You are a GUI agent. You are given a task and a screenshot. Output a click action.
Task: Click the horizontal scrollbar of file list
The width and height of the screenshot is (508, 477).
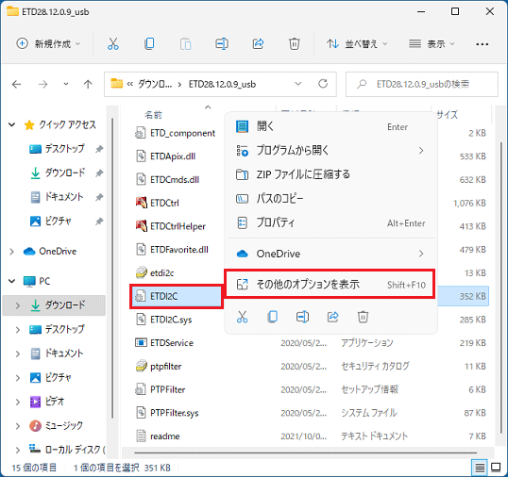305,452
